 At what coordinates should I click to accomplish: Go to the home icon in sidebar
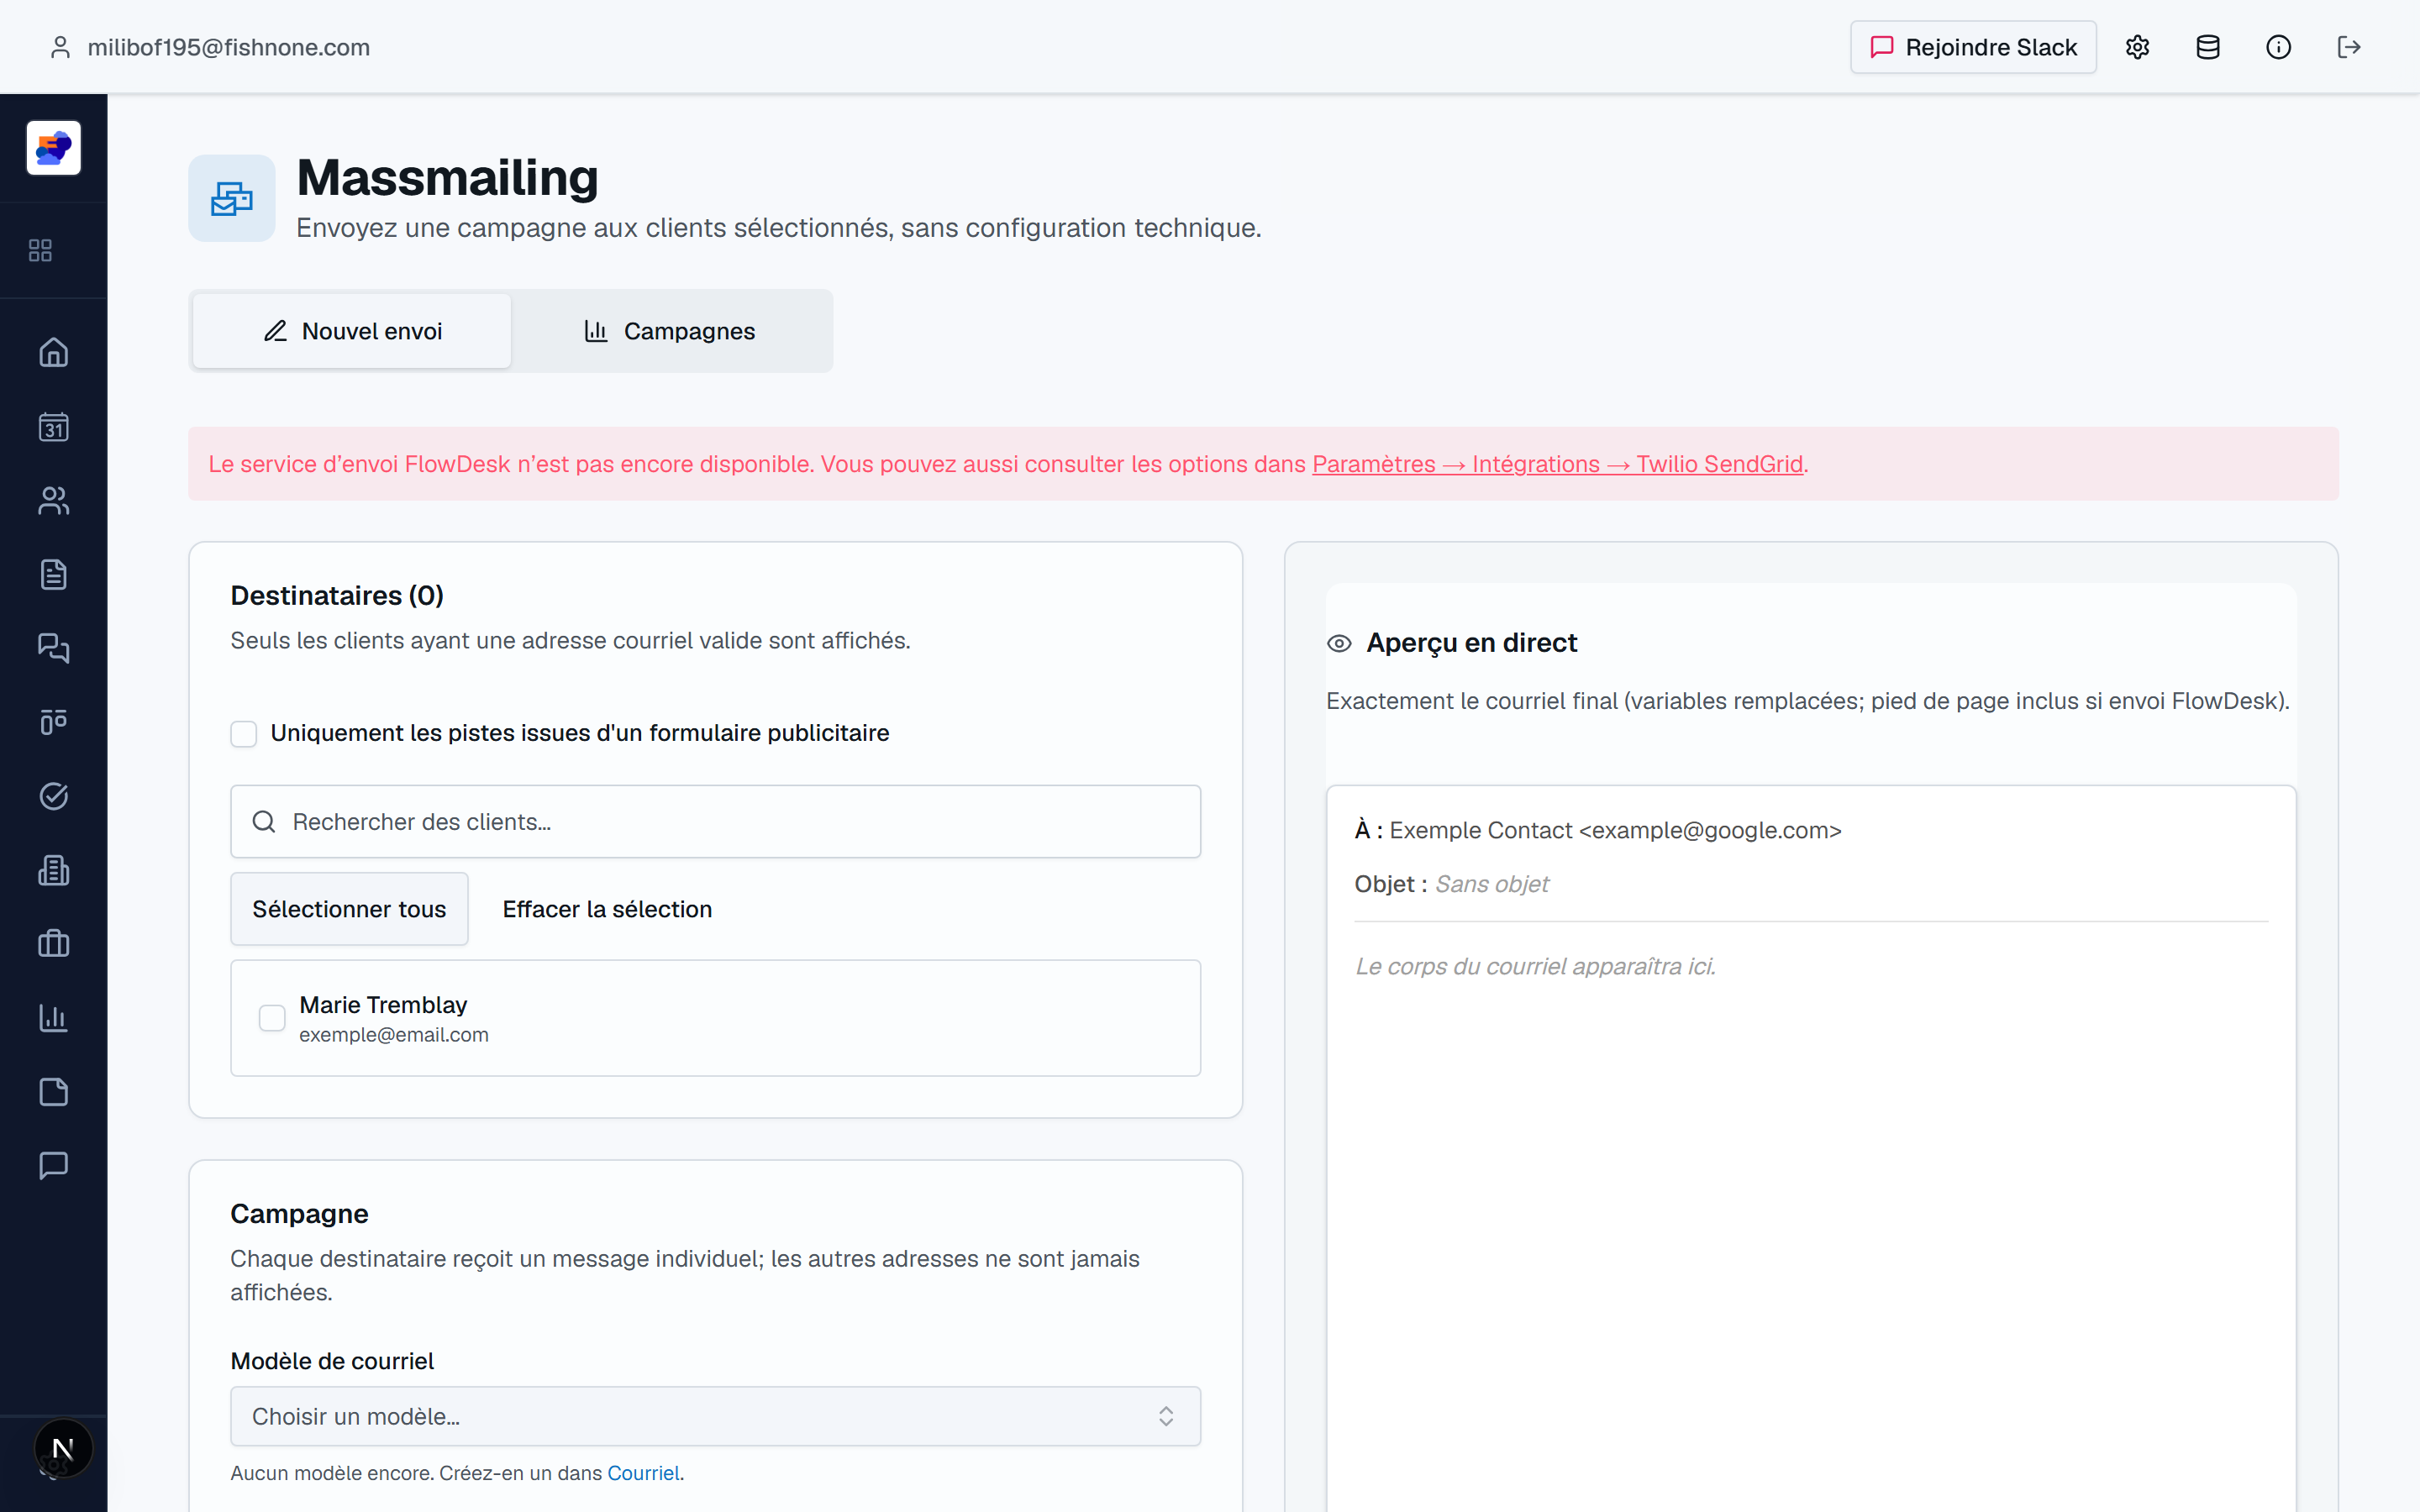point(54,352)
